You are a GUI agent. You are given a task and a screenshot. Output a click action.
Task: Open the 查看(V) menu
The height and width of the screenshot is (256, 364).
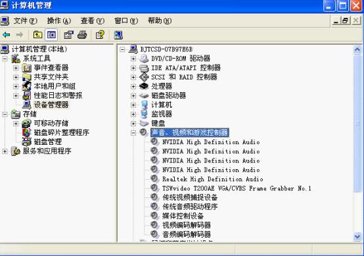click(93, 21)
